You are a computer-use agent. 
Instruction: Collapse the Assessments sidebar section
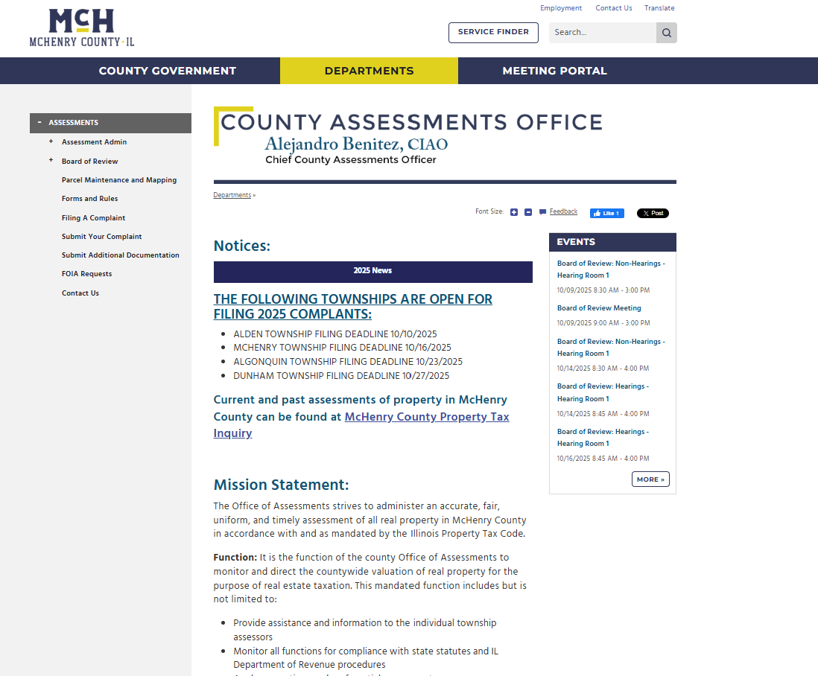(39, 123)
